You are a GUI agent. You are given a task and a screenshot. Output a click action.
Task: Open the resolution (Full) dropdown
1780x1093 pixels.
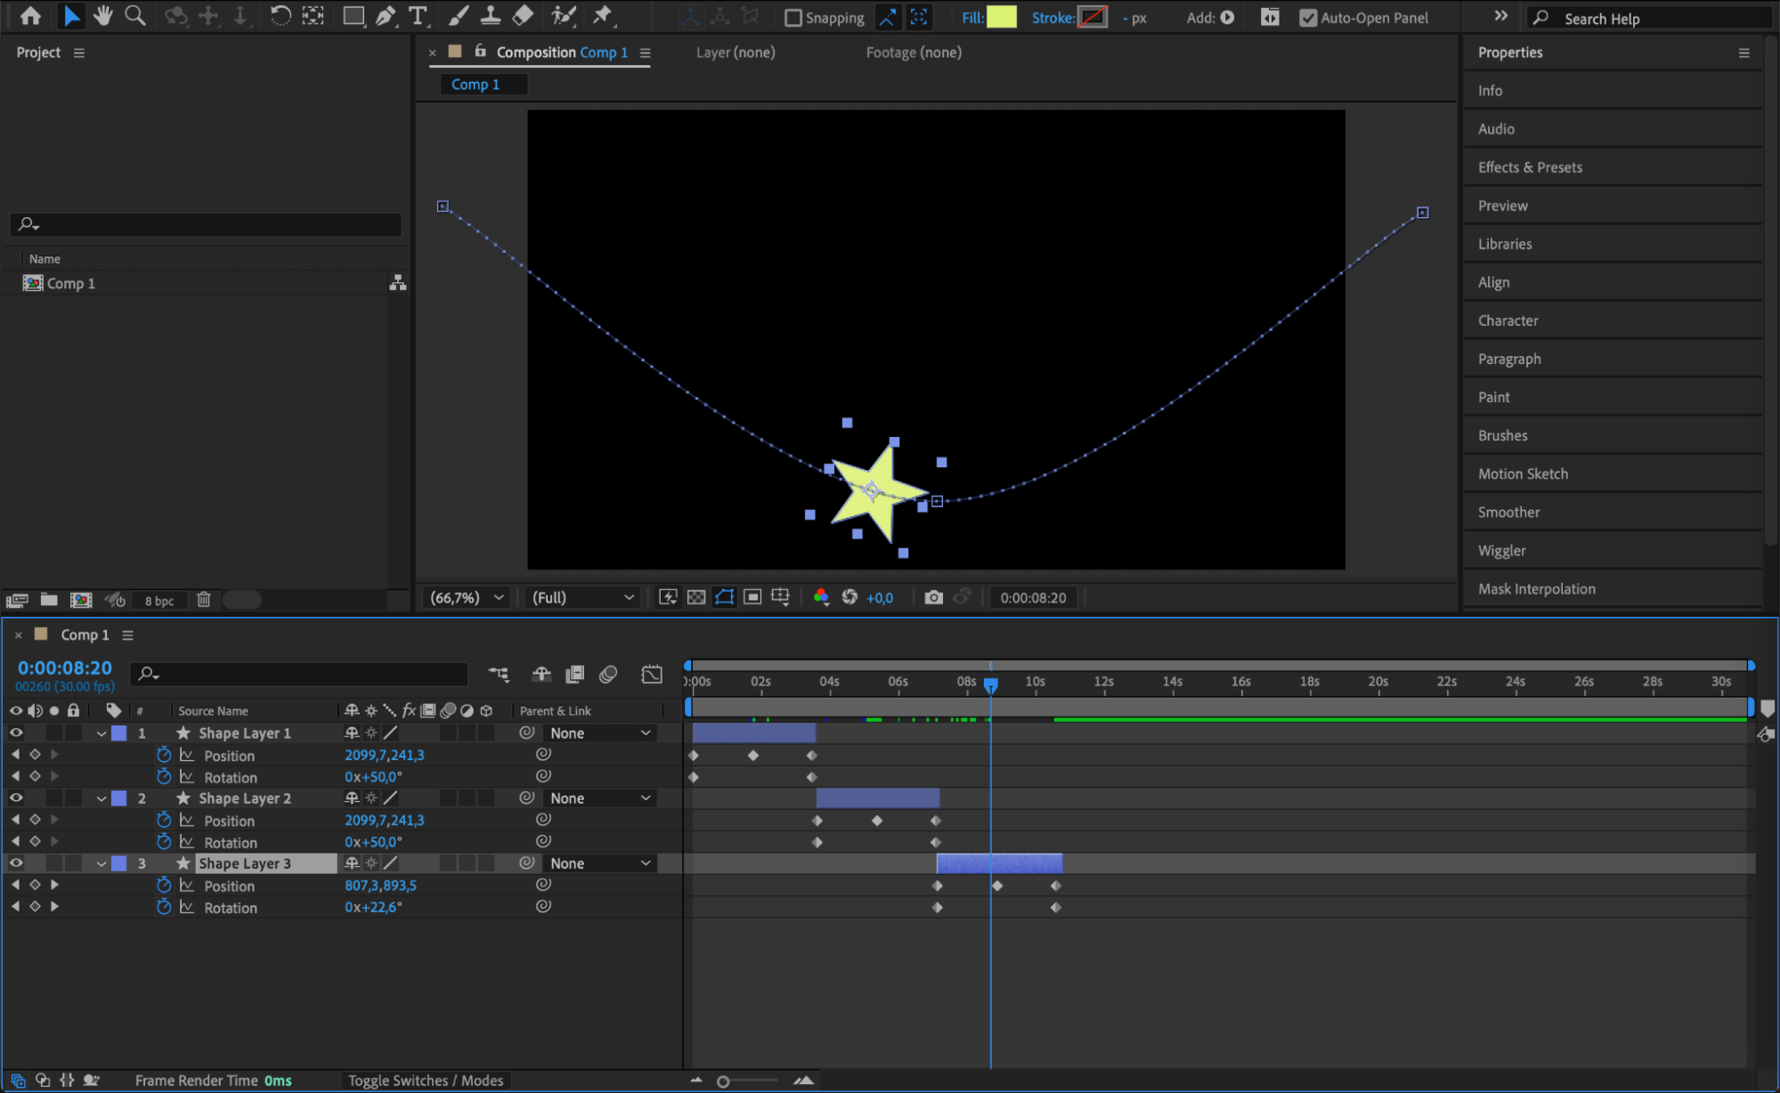pyautogui.click(x=582, y=597)
